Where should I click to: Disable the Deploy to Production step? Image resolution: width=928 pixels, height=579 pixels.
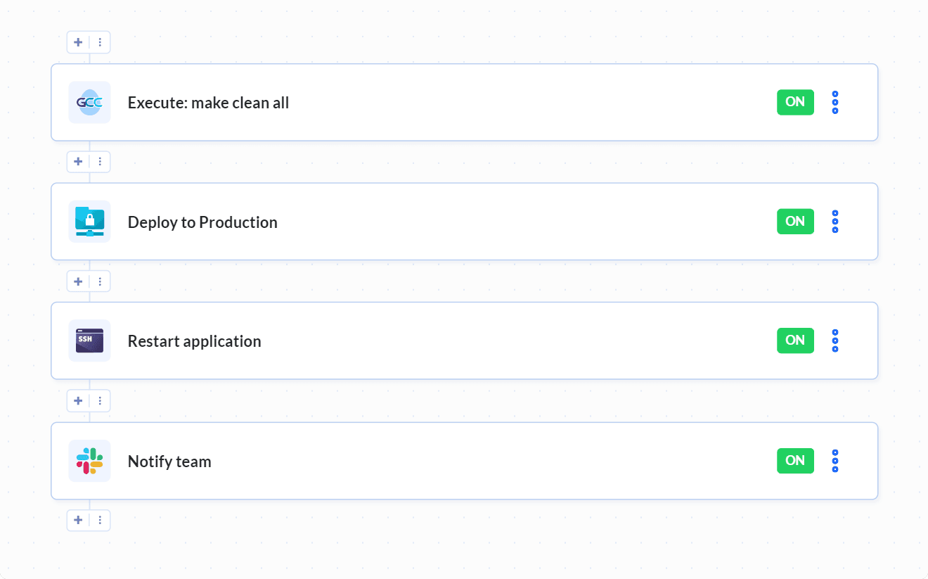(x=795, y=221)
